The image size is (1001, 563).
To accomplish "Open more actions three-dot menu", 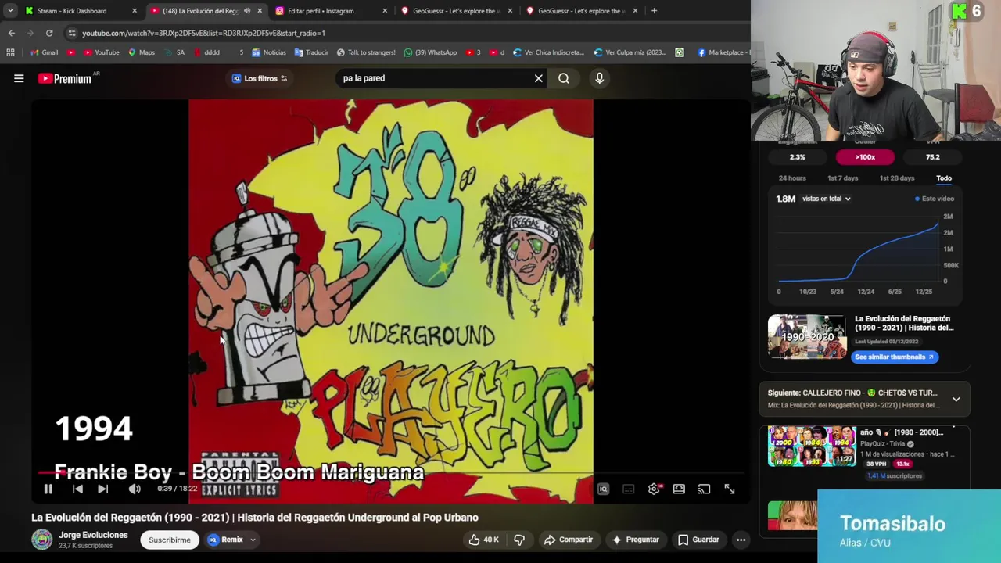I will [741, 540].
